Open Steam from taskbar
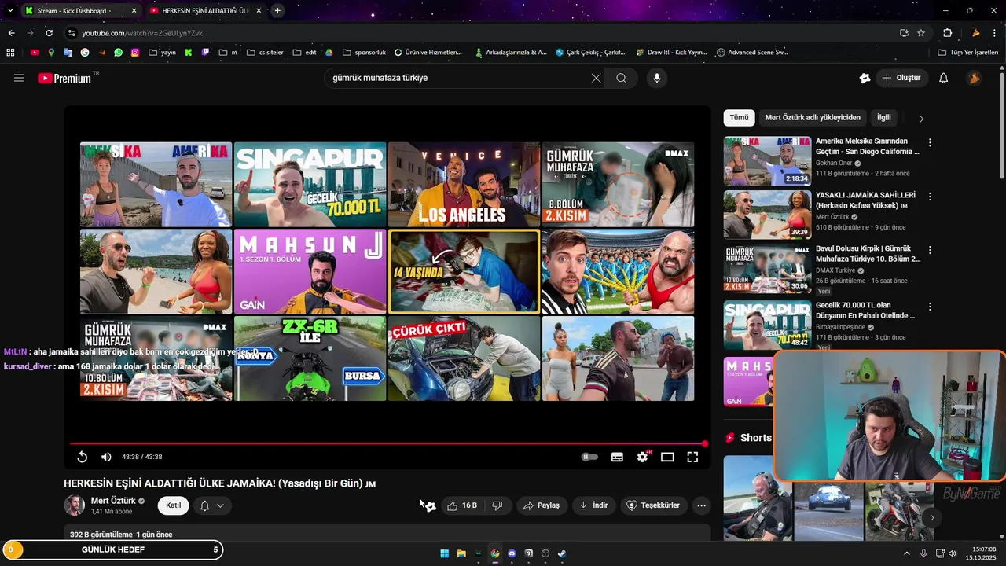This screenshot has height=566, width=1006. point(562,553)
